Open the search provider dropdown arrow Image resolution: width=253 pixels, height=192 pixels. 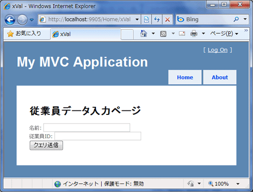(245, 19)
